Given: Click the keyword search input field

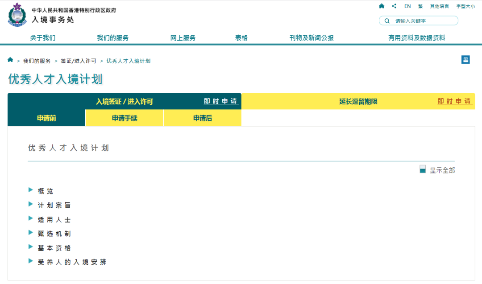Looking at the screenshot, I should coord(424,21).
